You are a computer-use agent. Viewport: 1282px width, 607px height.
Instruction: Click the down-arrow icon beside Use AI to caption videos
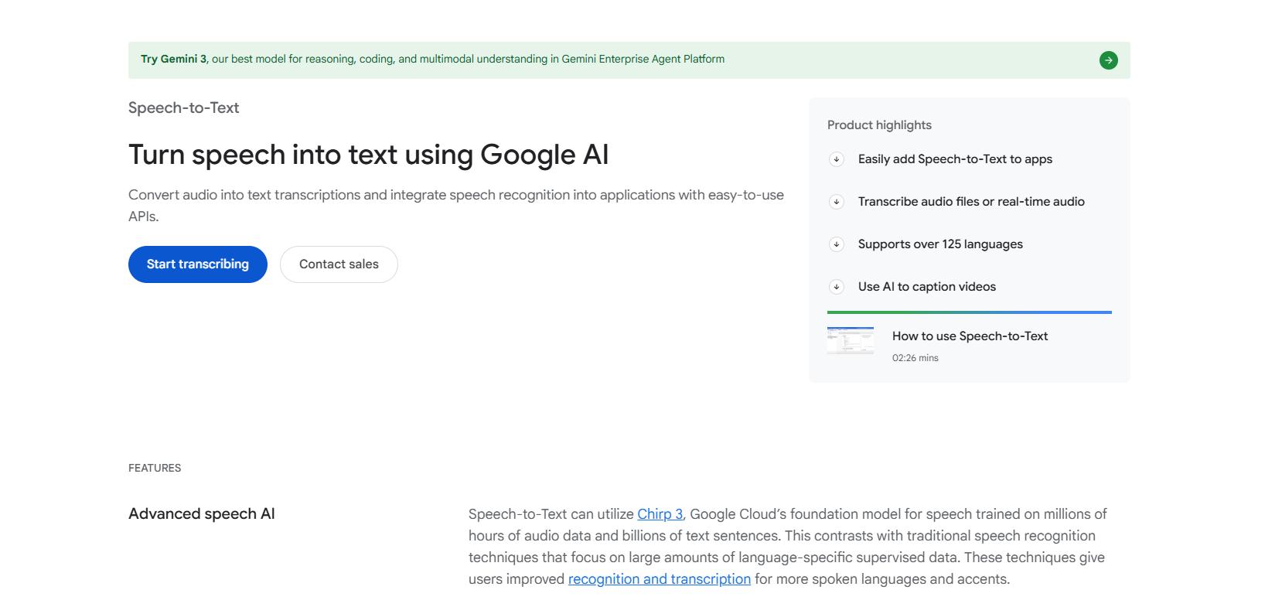pos(836,287)
